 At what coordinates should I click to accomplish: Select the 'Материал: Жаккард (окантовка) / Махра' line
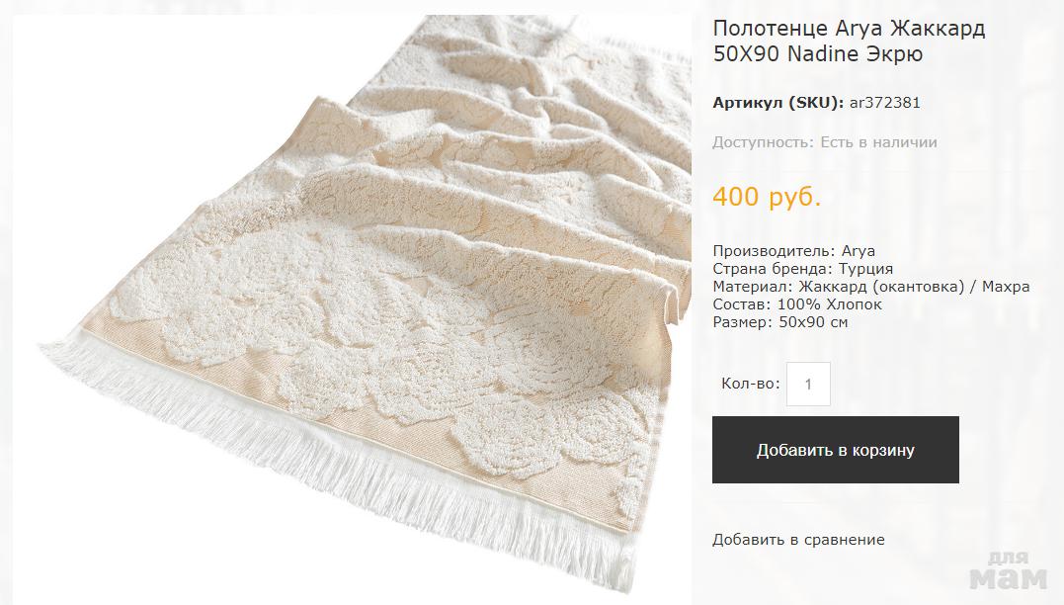871,287
